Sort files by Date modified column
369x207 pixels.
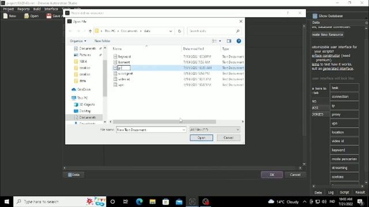pyautogui.click(x=193, y=49)
